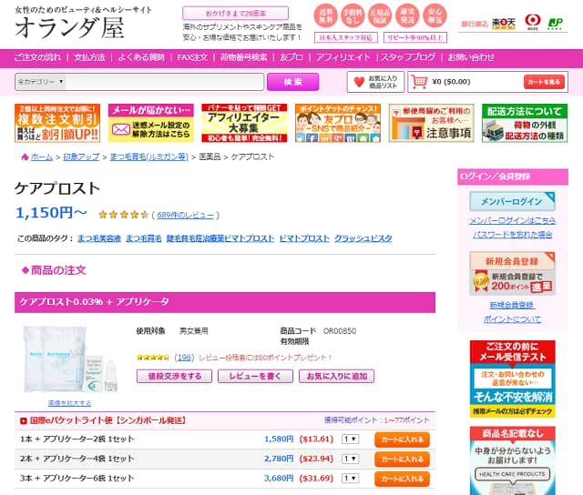The height and width of the screenshot is (495, 583).
Task: Open quantity dropdown for 1本 set
Action: 350,439
